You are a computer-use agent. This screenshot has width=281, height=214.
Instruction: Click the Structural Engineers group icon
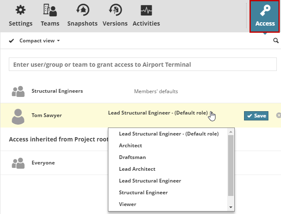pos(18,91)
